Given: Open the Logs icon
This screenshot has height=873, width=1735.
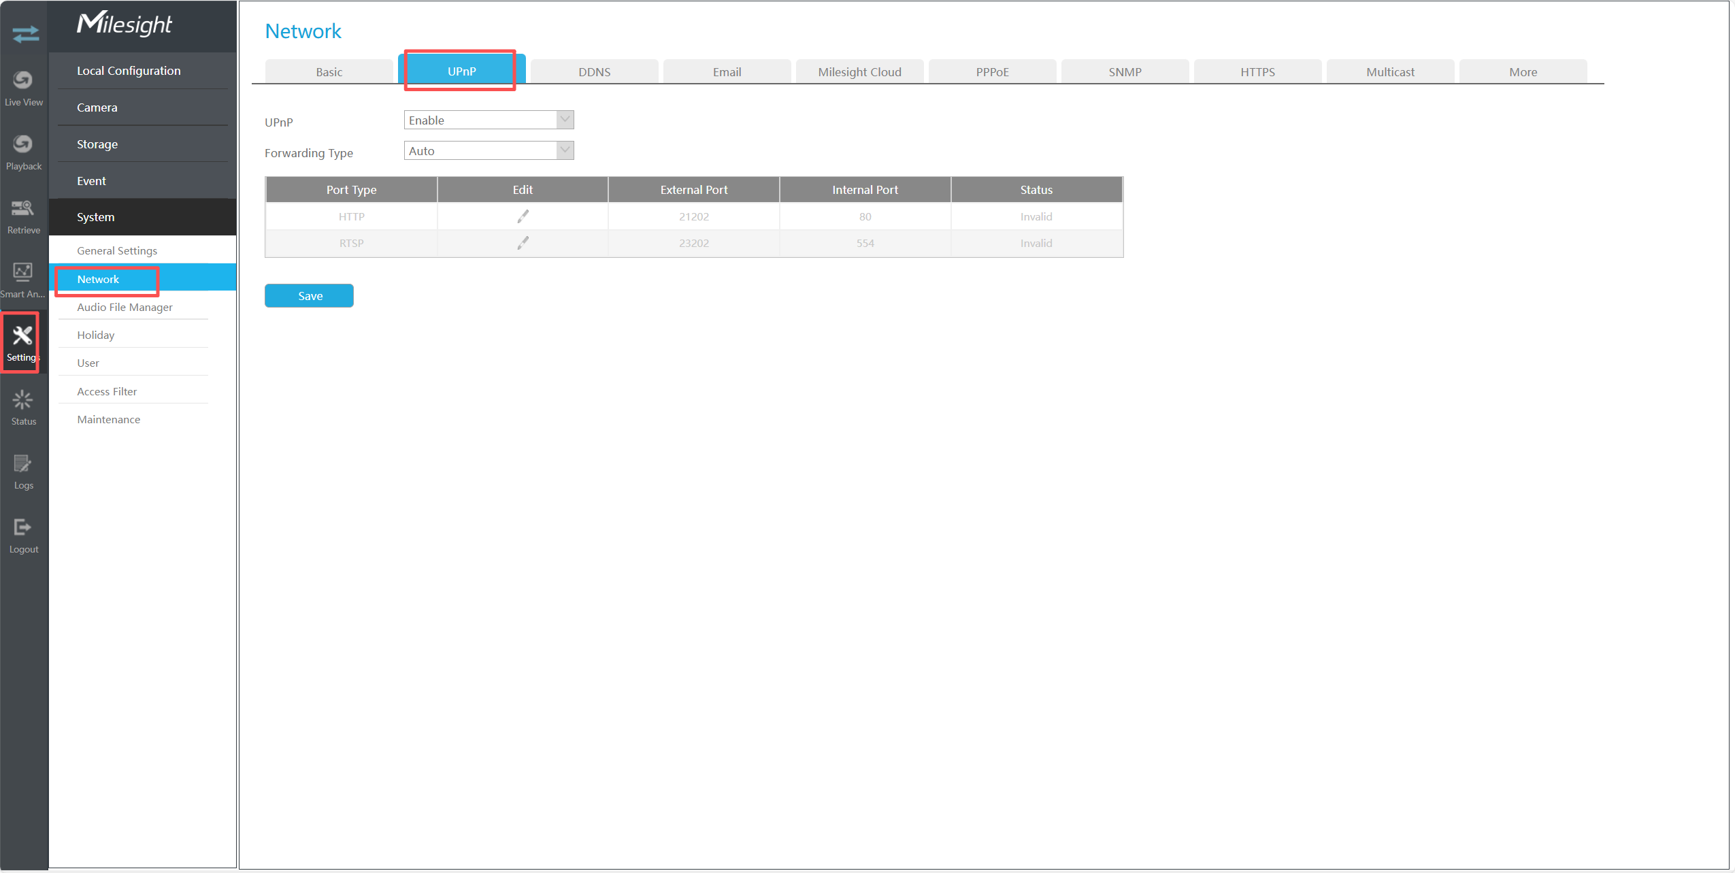Looking at the screenshot, I should coord(23,464).
